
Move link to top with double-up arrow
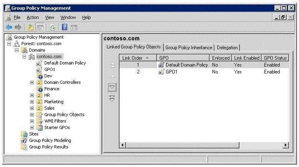tap(113, 65)
